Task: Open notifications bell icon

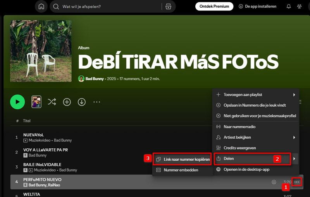Action: [x=289, y=6]
